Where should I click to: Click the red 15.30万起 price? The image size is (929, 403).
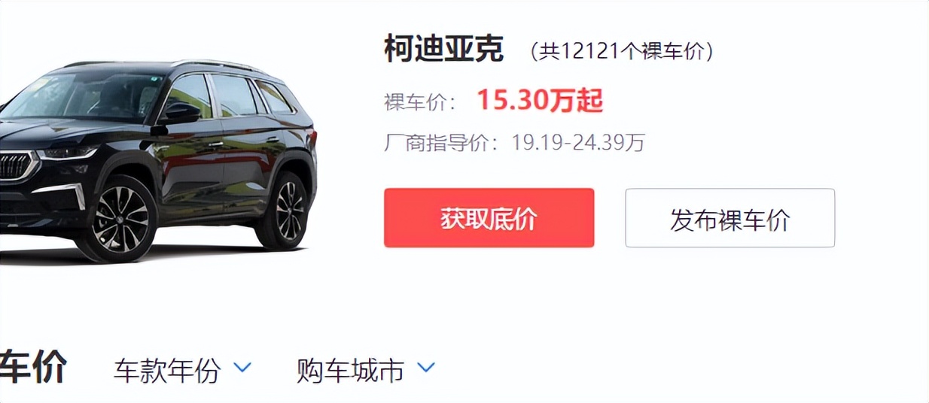click(x=540, y=101)
